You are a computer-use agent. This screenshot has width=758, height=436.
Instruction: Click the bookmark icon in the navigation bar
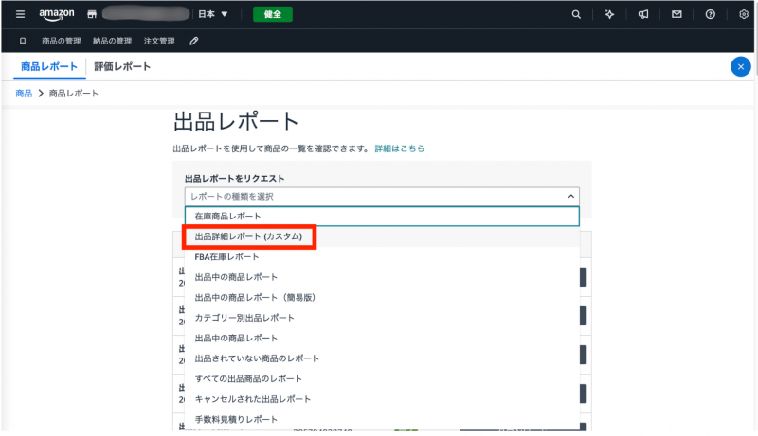pyautogui.click(x=23, y=41)
